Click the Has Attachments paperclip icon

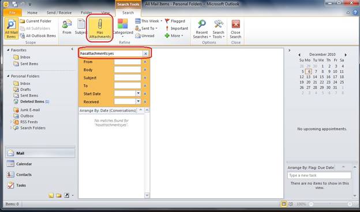click(x=100, y=24)
